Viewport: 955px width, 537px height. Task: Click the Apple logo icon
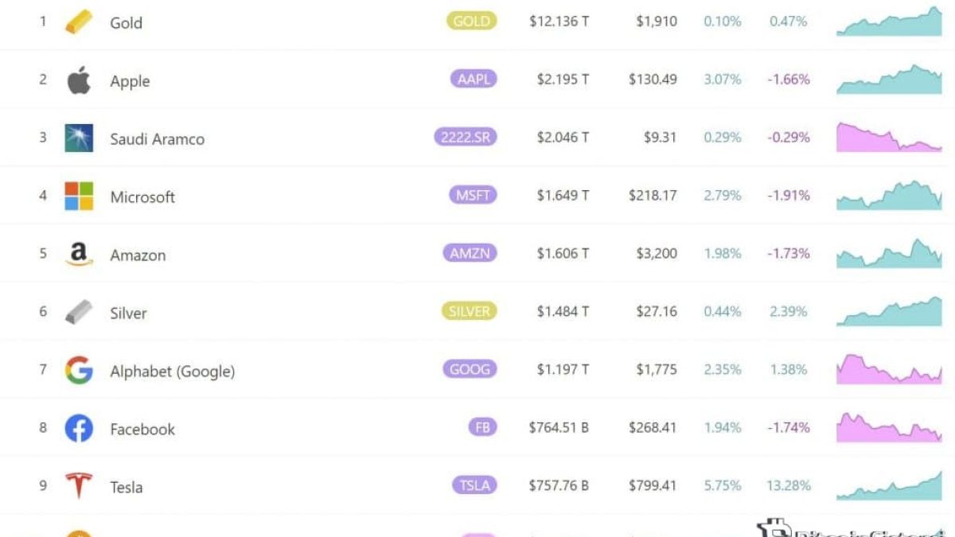pos(79,80)
